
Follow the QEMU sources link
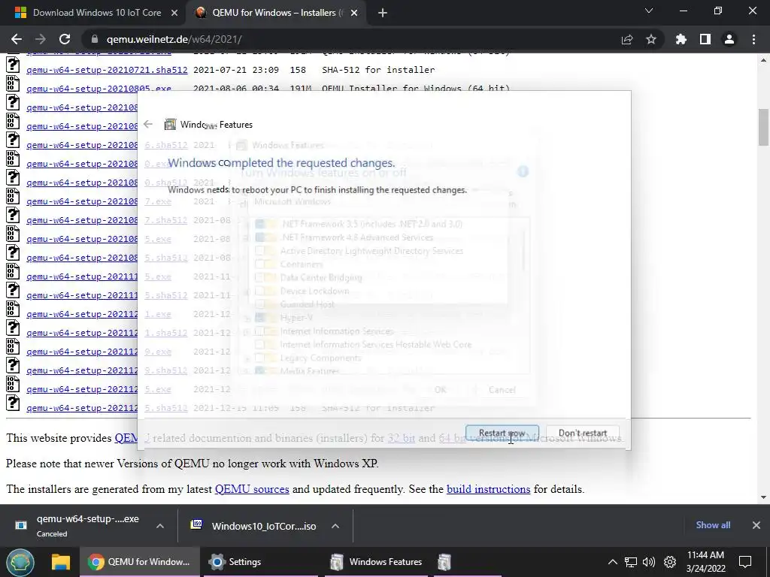(252, 489)
